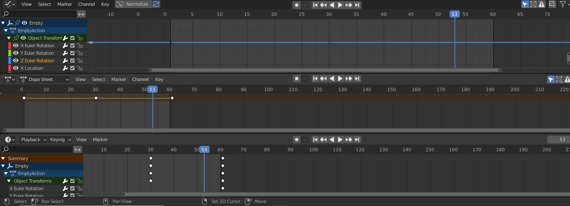The image size is (570, 206).
Task: Open the Timeline editor type selector
Action: 9,140
